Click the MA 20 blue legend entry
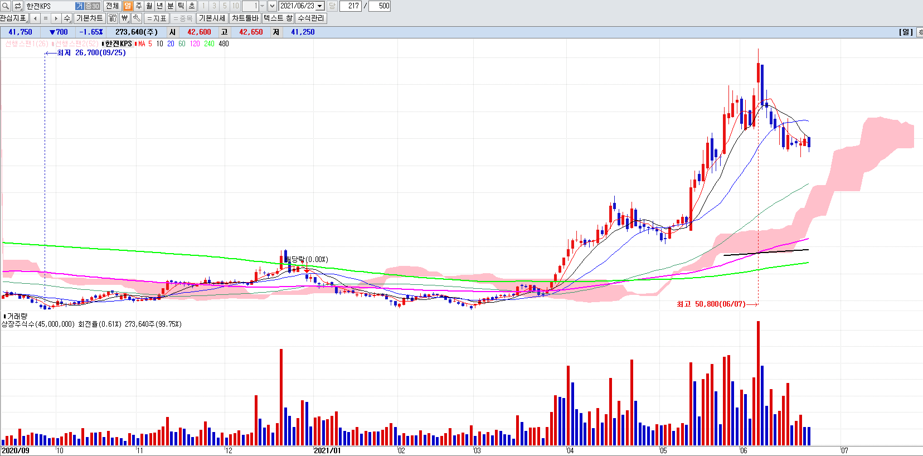 point(171,44)
